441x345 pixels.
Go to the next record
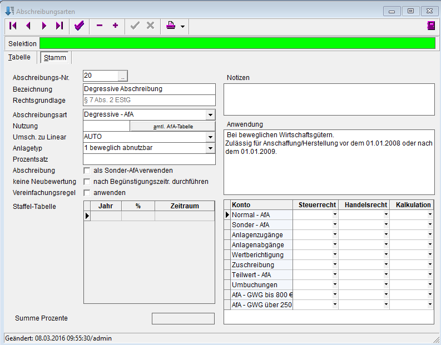(44, 26)
